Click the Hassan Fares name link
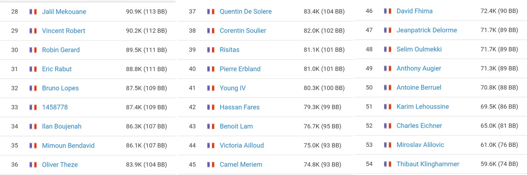This screenshot has height=175, width=527. coord(240,107)
